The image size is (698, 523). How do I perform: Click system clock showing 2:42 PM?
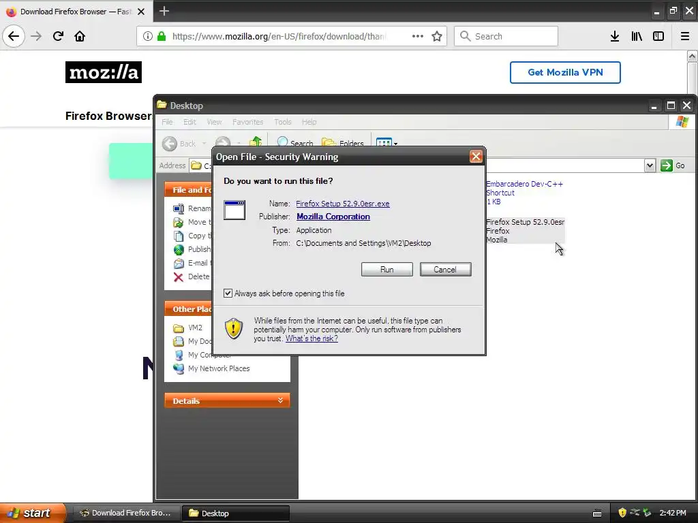coord(673,513)
